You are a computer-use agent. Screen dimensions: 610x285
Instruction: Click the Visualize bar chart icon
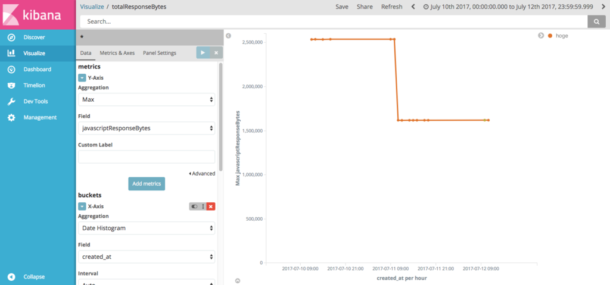[x=12, y=53]
